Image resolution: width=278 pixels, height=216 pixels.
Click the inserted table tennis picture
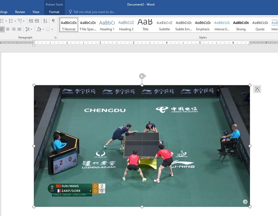tap(142, 146)
